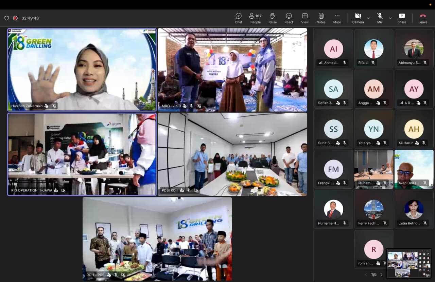The height and width of the screenshot is (282, 435).
Task: Select the MRO-IV KTI video tile
Action: 232,70
